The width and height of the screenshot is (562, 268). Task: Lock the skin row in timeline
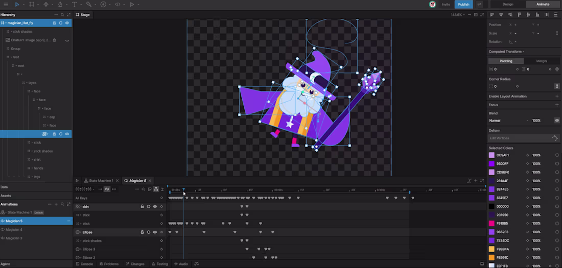tap(143, 207)
